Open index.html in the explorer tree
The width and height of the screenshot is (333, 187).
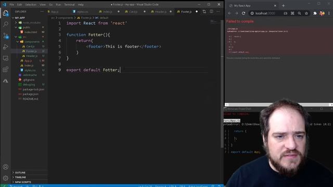coord(30,32)
